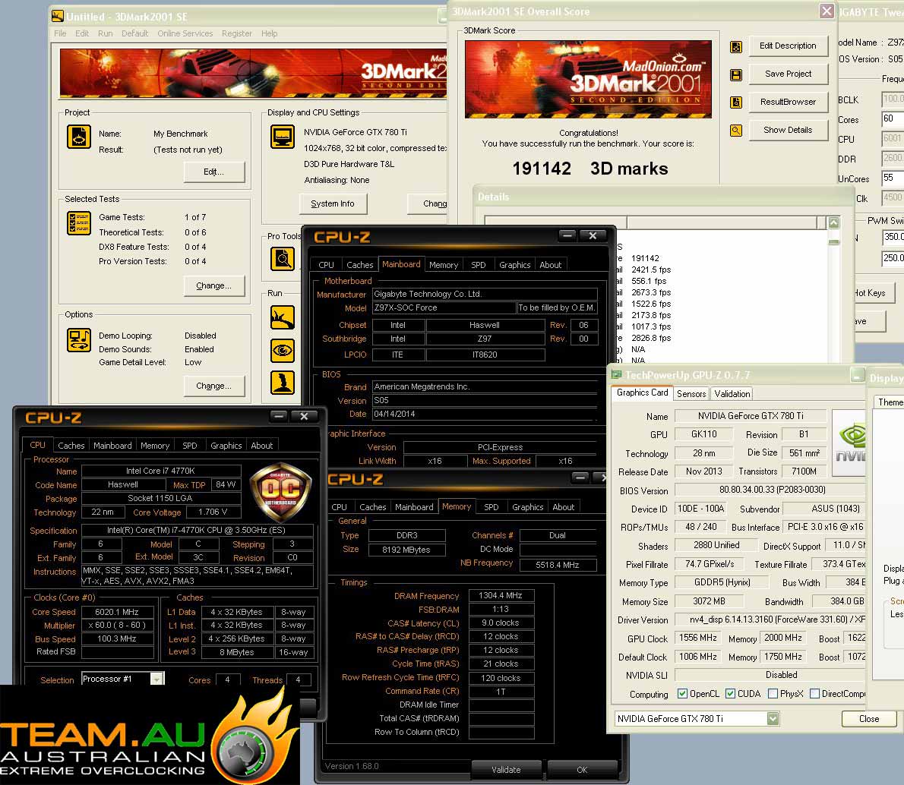Click the icon beside ResultBrowser
The width and height of the screenshot is (904, 785).
(736, 102)
